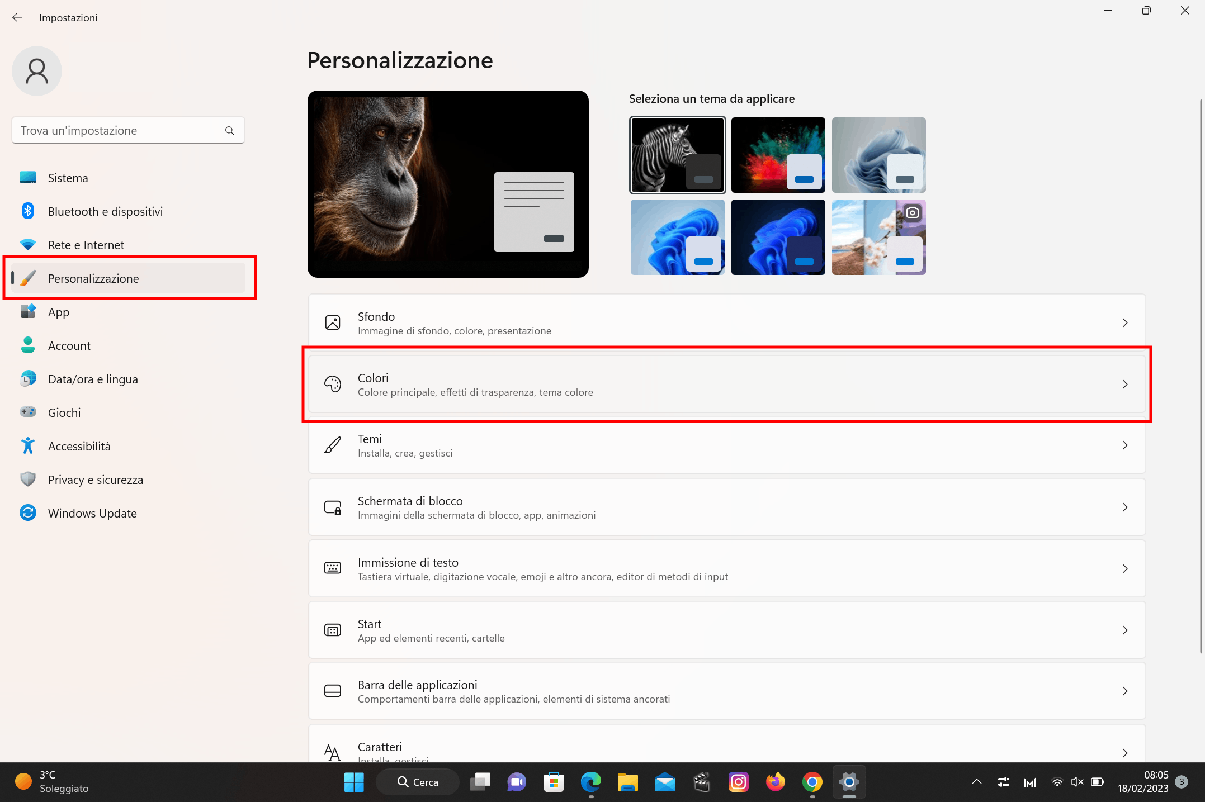Expand Barra delle applicazioni chevron
This screenshot has height=802, width=1205.
tap(1124, 691)
